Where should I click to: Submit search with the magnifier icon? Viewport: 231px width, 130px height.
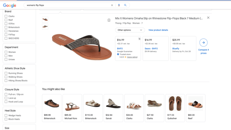pos(125,5)
